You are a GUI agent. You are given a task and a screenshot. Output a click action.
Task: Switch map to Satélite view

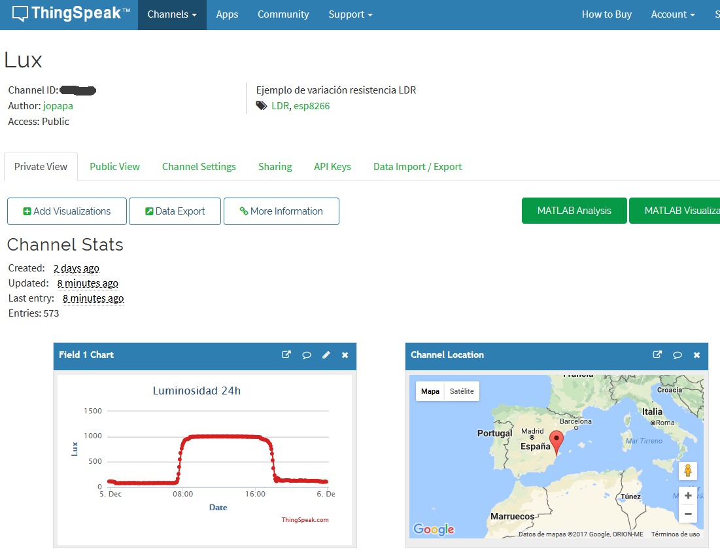pyautogui.click(x=461, y=391)
